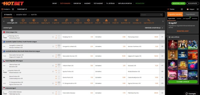Screen dimensions: 200x95
Task: Collapse Australia Capital Territory Youth Premier League
Action: point(162,42)
